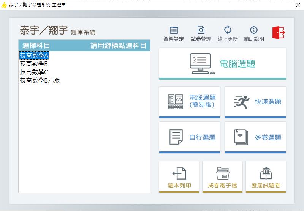Open 自行選題 manual question selection
Screen dimensions: 304x211
pyautogui.click(x=190, y=137)
